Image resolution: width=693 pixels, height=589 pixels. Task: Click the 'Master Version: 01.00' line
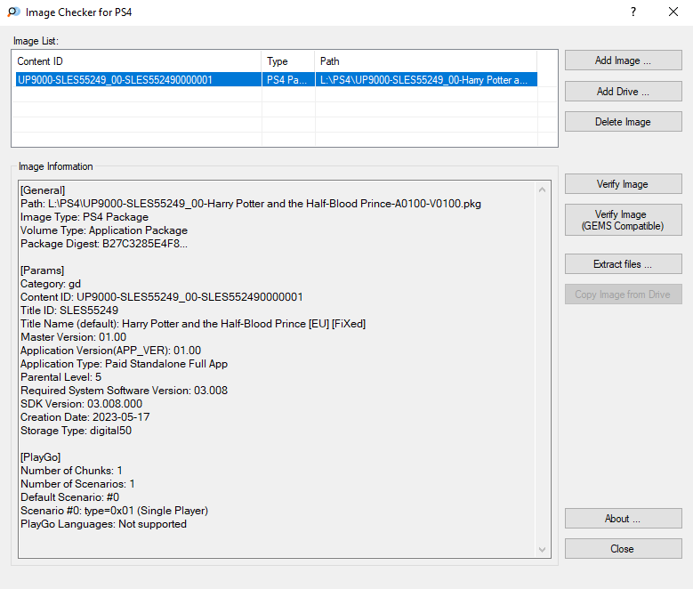click(x=73, y=337)
